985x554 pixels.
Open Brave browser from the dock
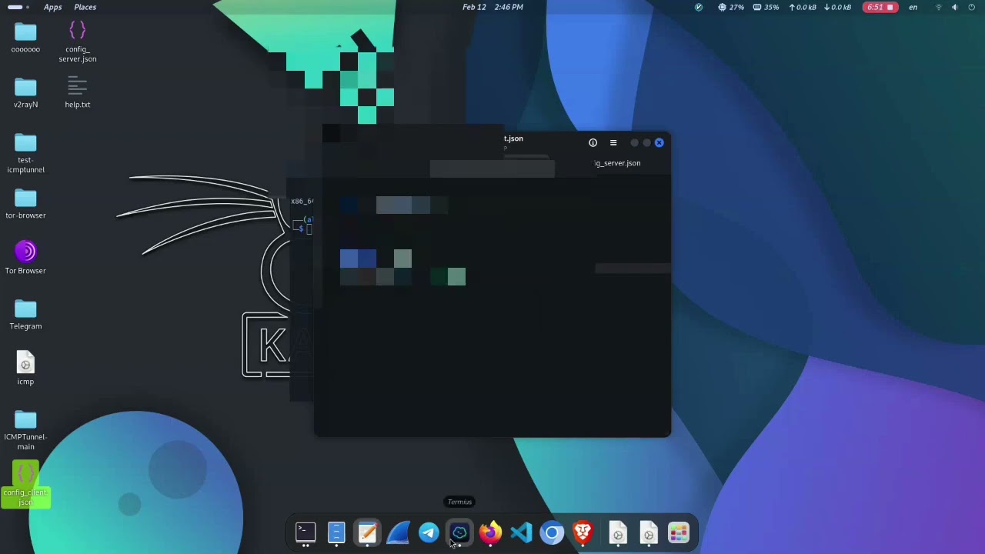(x=583, y=532)
